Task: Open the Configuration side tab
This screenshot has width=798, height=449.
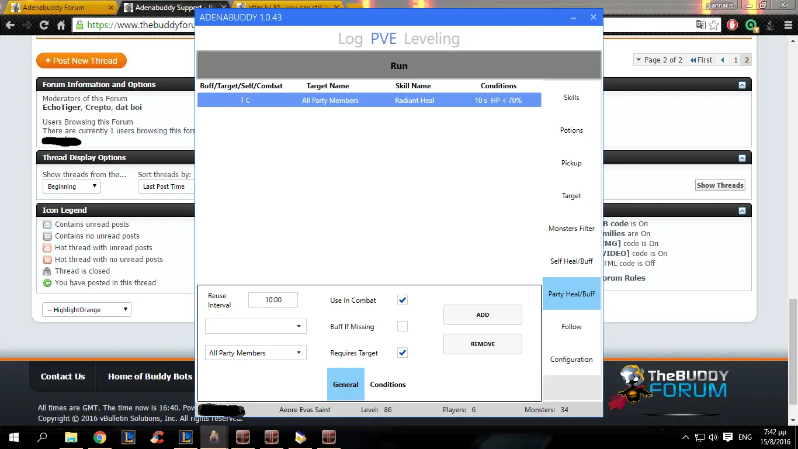Action: point(571,359)
